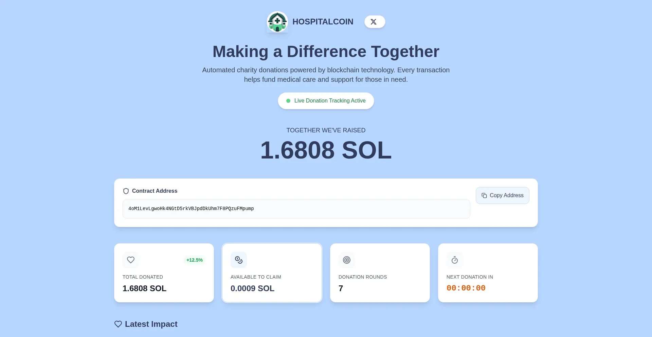
Task: Open the Total Donated stat card
Action: click(164, 273)
